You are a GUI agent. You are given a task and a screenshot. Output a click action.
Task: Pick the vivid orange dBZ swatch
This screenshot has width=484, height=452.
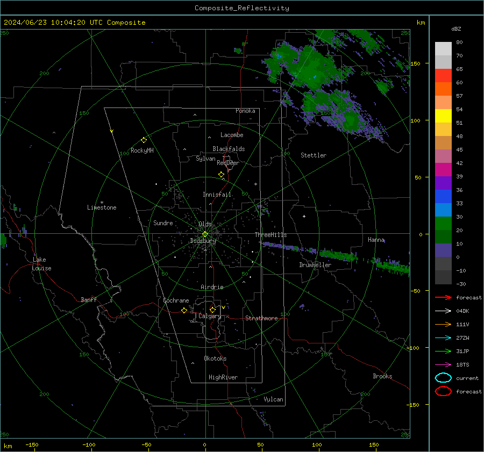[x=443, y=89]
